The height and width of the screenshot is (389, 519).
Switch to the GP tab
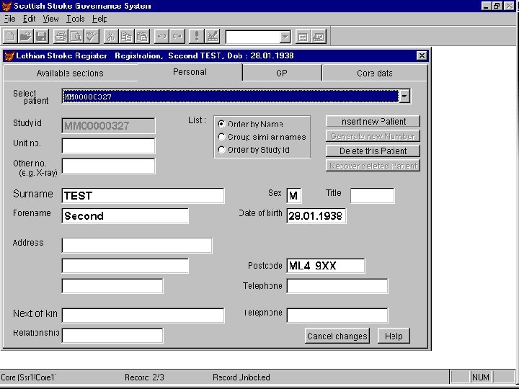pos(282,73)
